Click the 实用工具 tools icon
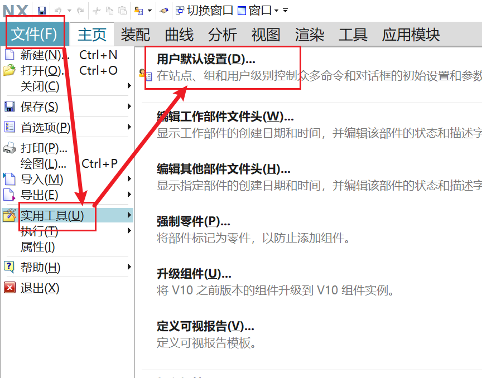The image size is (482, 378). click(x=9, y=215)
